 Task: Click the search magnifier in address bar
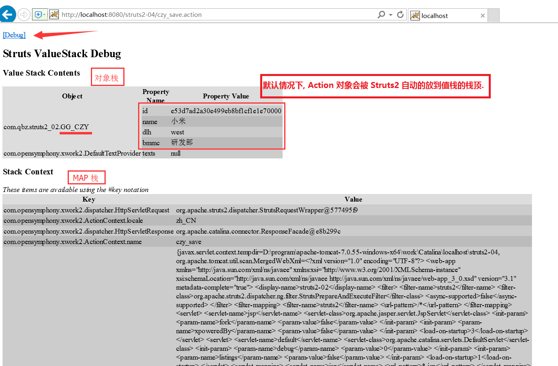click(x=381, y=14)
